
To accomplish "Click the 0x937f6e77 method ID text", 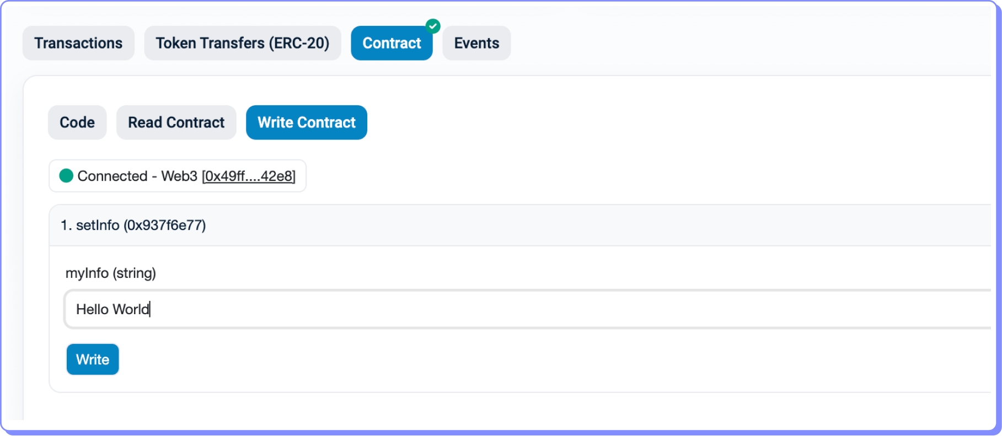I will coord(164,225).
